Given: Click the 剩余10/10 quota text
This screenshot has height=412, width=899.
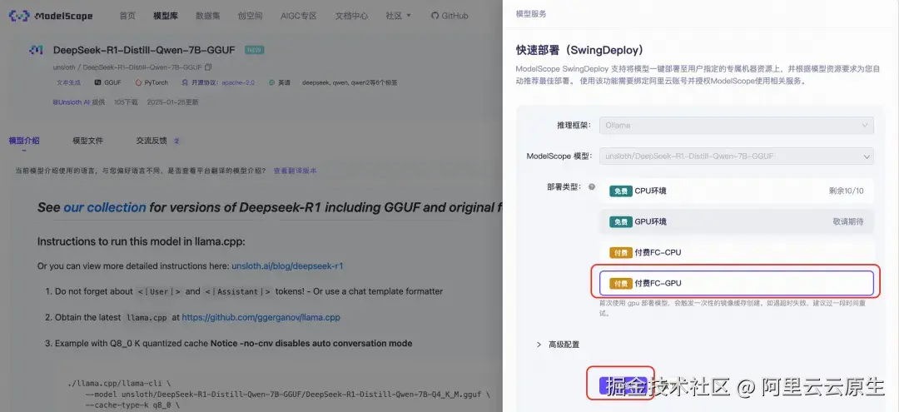Looking at the screenshot, I should (x=846, y=191).
